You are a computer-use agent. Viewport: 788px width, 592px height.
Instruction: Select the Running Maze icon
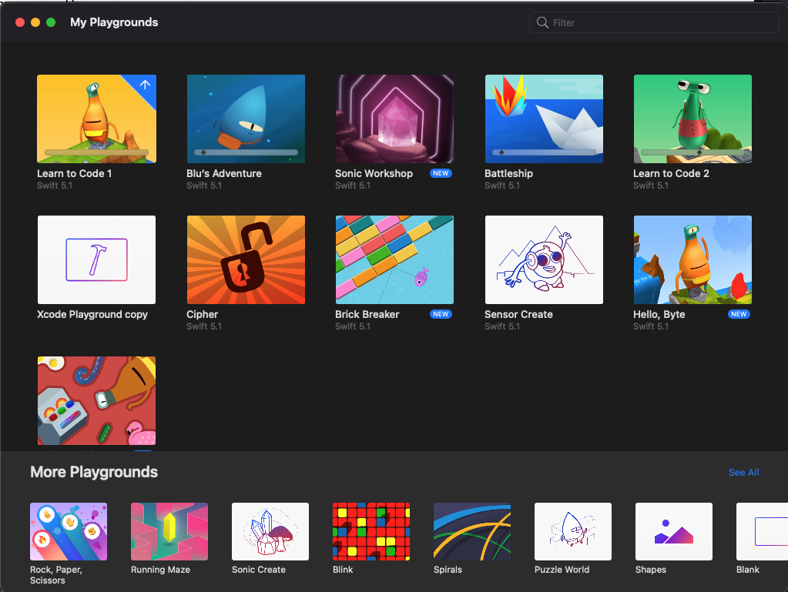click(169, 531)
